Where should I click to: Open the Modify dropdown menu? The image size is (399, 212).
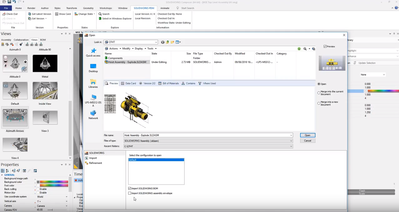(128, 49)
